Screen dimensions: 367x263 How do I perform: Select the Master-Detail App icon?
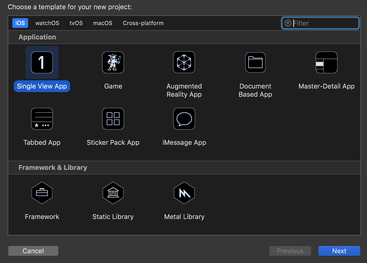pyautogui.click(x=327, y=62)
